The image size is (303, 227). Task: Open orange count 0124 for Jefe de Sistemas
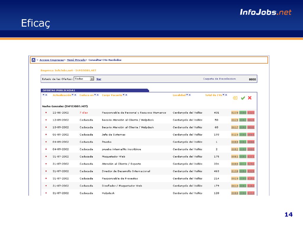235,135
